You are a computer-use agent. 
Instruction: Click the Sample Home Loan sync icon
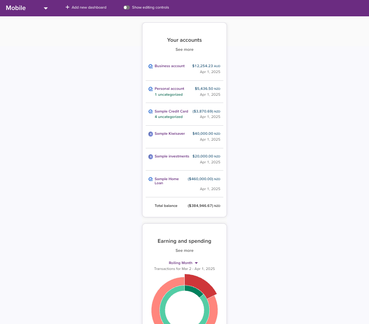pos(151,179)
